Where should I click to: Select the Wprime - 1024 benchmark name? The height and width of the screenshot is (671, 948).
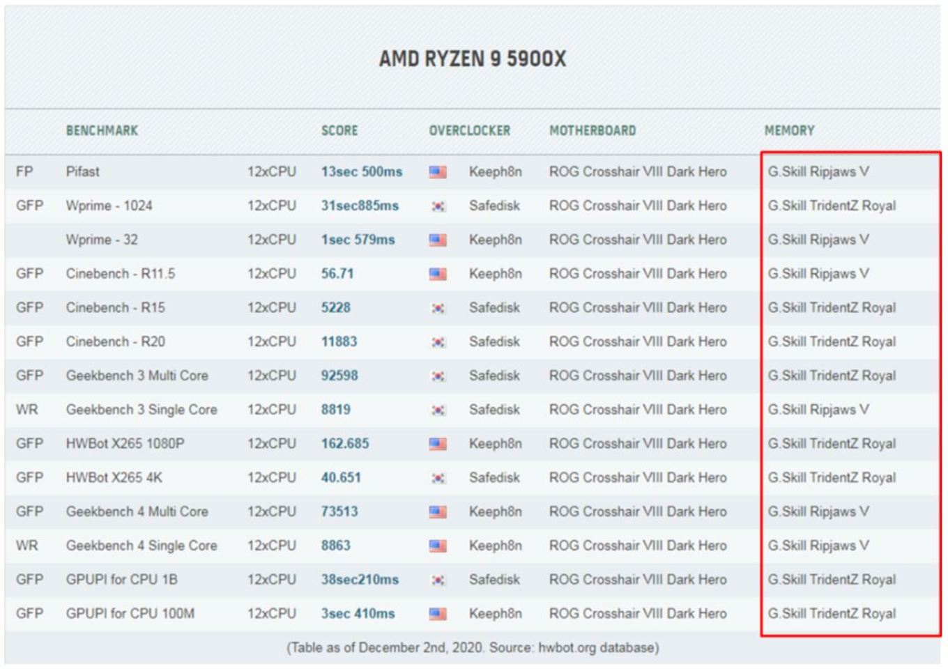[109, 206]
